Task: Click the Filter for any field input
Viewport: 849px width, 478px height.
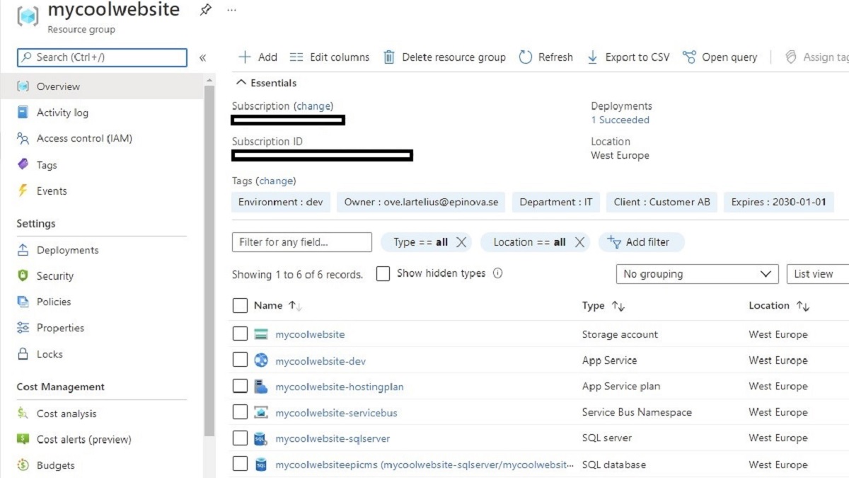Action: [301, 242]
